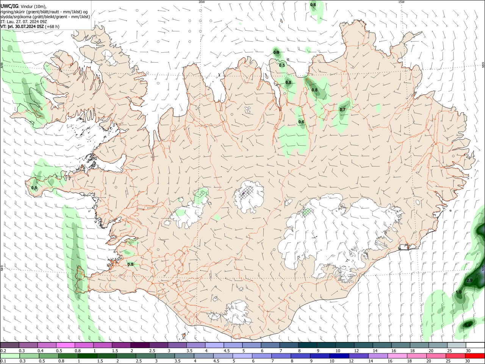Viewport: 485px width, 364px height.
Task: Select the crimson 25 mm rain swatch
Action: 456,356
